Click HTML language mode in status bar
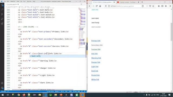This screenshot has height=97, width=173. [x=70, y=91]
